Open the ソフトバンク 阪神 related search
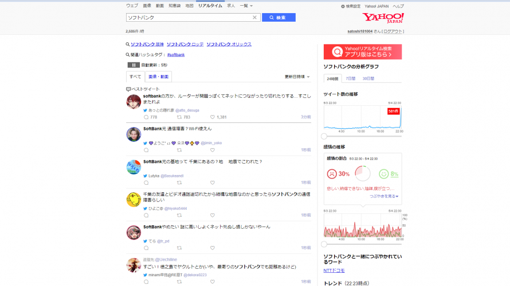The height and width of the screenshot is (286, 510). click(x=147, y=44)
